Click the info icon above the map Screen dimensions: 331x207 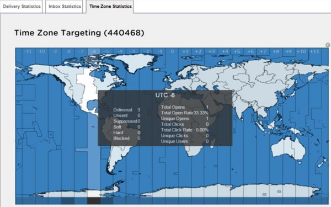tap(328, 45)
